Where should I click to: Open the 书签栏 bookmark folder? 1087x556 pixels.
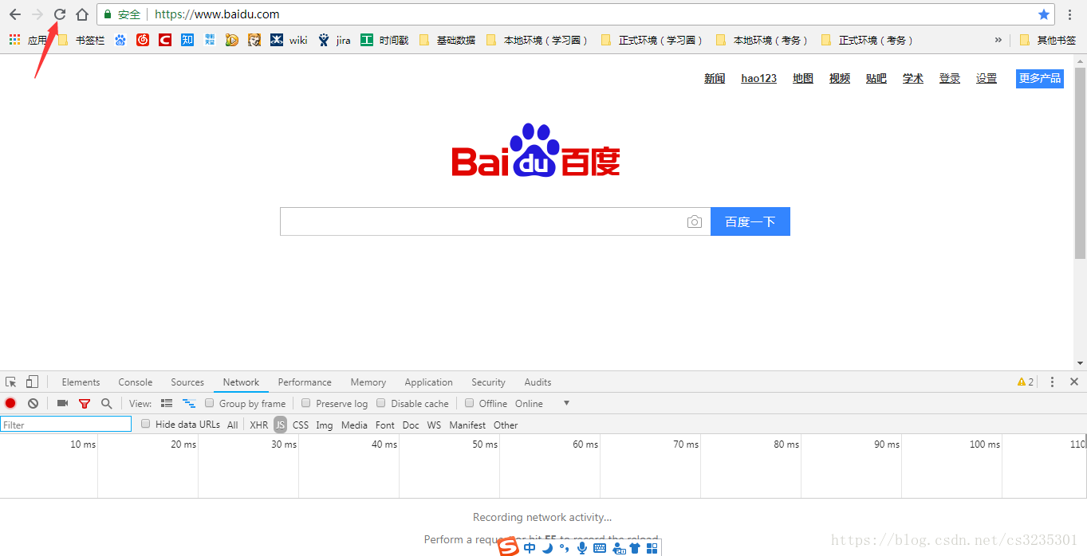click(81, 40)
